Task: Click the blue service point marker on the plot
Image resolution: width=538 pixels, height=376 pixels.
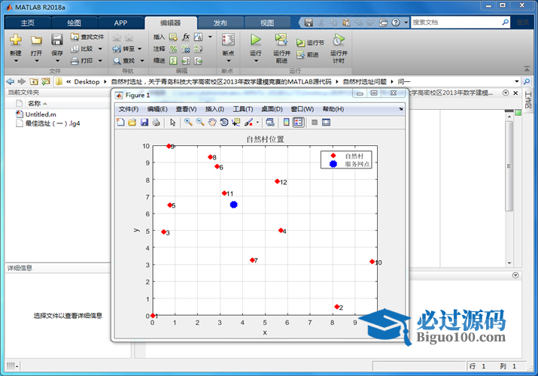Action: (x=234, y=205)
